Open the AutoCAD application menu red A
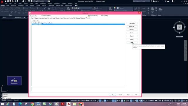 pos(2,2)
